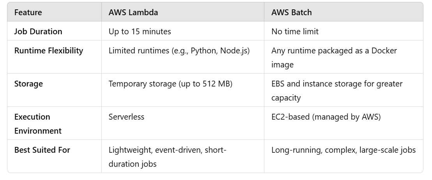Select the Limited runtimes cell text
Viewport: 432px width, 180px height.
[x=179, y=51]
